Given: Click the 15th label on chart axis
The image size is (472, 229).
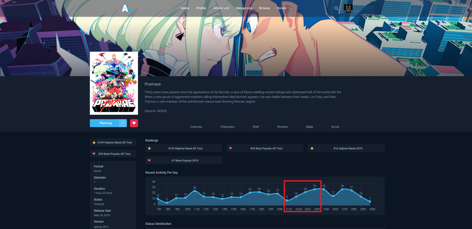Looking at the screenshot, I should 234,209.
